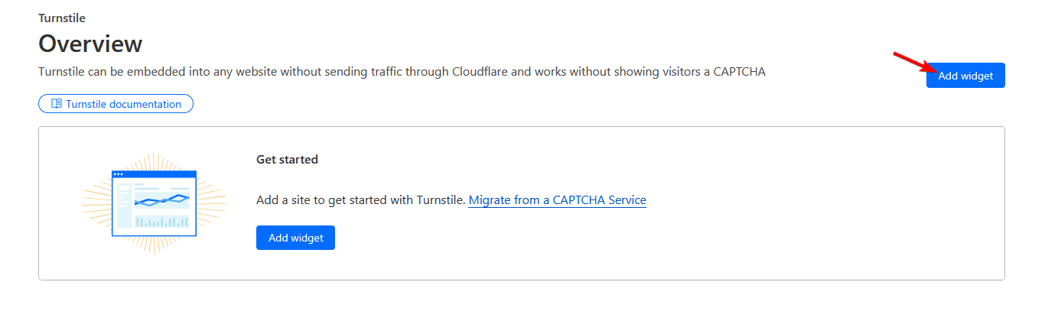The width and height of the screenshot is (1045, 321).
Task: Follow the Migrate from a CAPTCHA Service link
Action: pos(557,200)
